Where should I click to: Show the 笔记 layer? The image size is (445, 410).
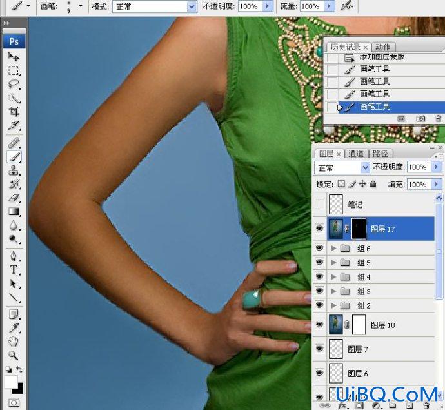tap(319, 204)
